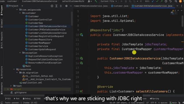Open application.yml file
The width and height of the screenshot is (184, 104).
click(x=32, y=83)
